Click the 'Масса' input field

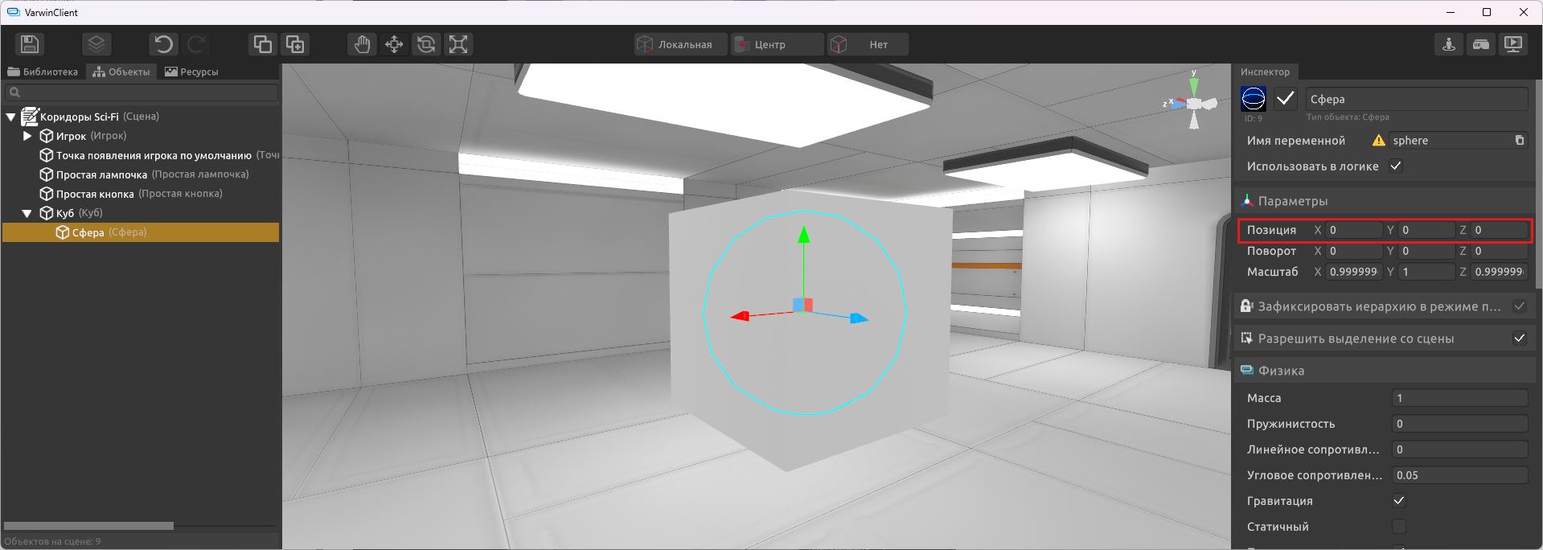(1459, 398)
